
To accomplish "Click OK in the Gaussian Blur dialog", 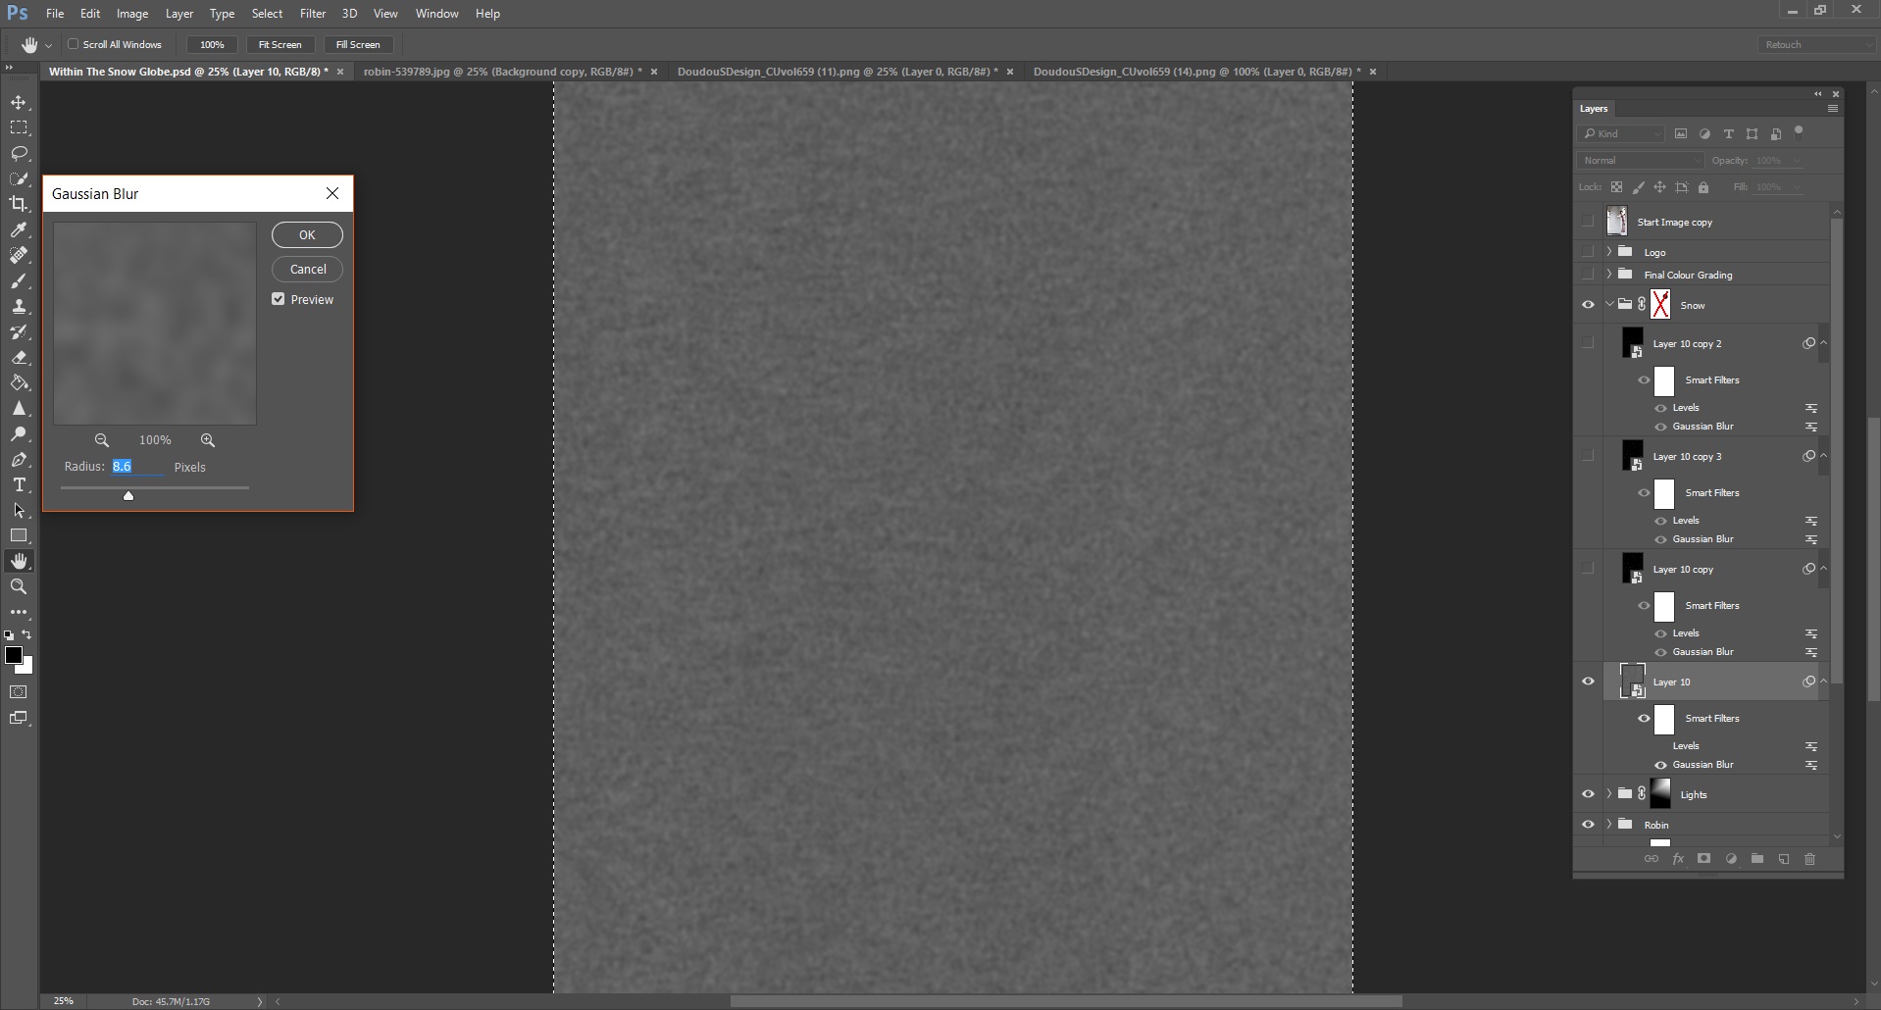I will [x=306, y=234].
